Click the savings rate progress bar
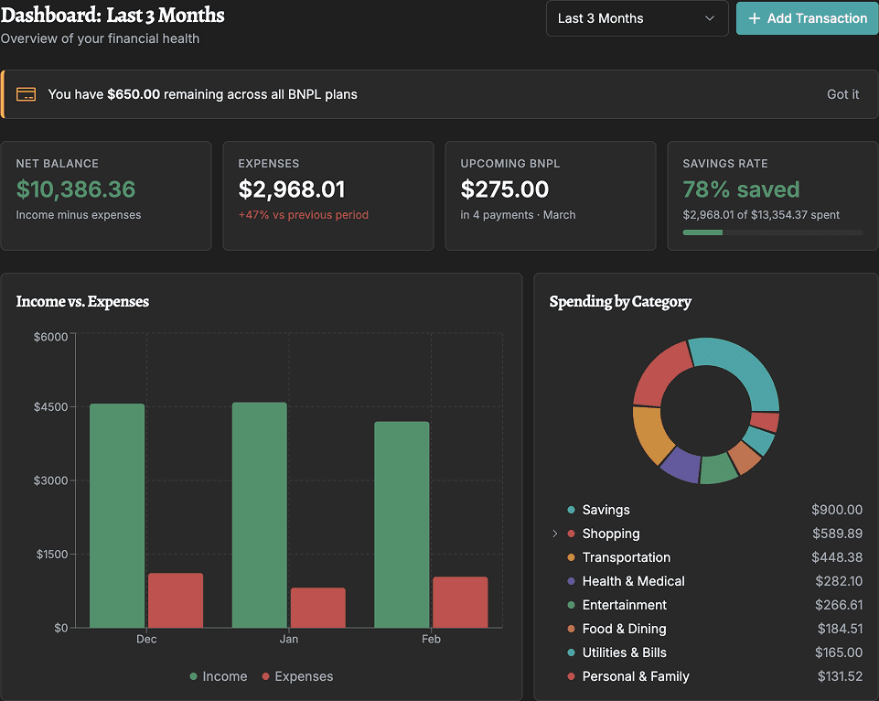This screenshot has height=701, width=879. click(x=773, y=232)
